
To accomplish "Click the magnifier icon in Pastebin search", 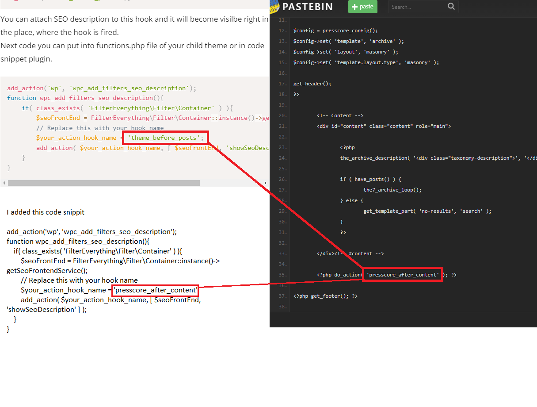I will click(x=451, y=6).
